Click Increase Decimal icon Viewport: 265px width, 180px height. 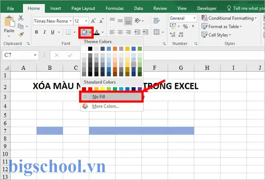172,34
